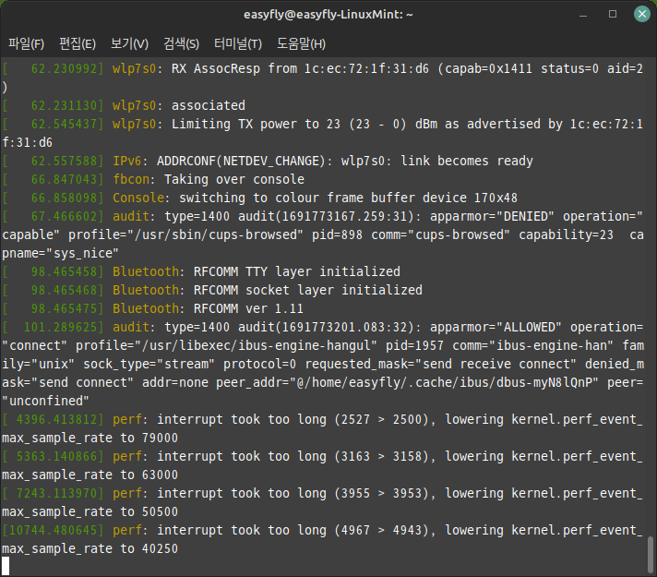Click 'RFCOMM TTY layer initialized' text

pyautogui.click(x=296, y=271)
